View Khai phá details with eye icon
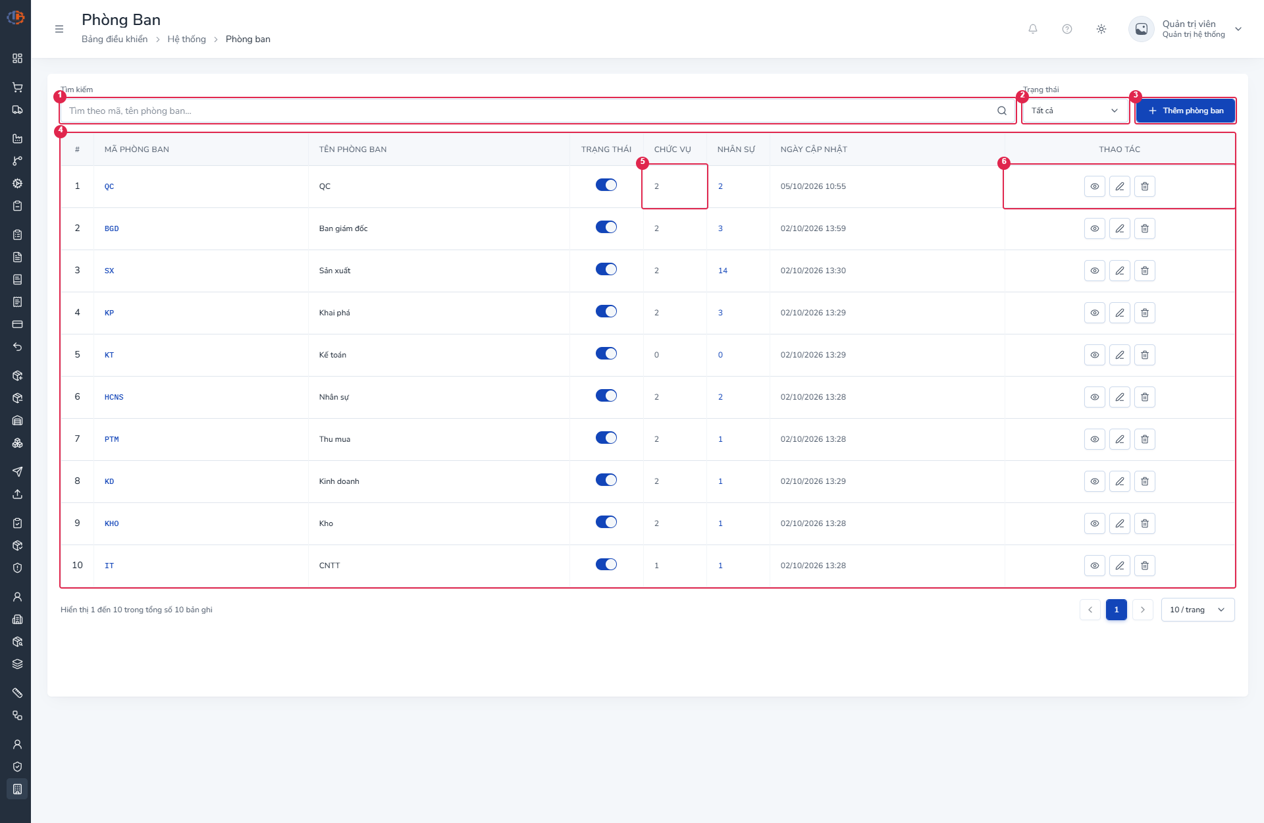Image resolution: width=1264 pixels, height=823 pixels. [x=1095, y=313]
